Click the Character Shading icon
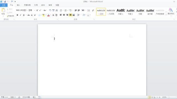The image size is (177, 99). (53, 15)
